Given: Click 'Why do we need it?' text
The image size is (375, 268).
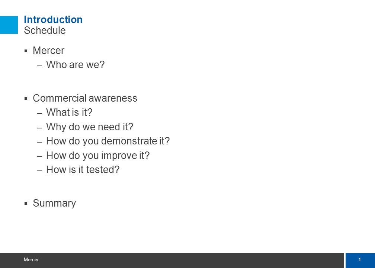Looking at the screenshot, I should pyautogui.click(x=90, y=127).
